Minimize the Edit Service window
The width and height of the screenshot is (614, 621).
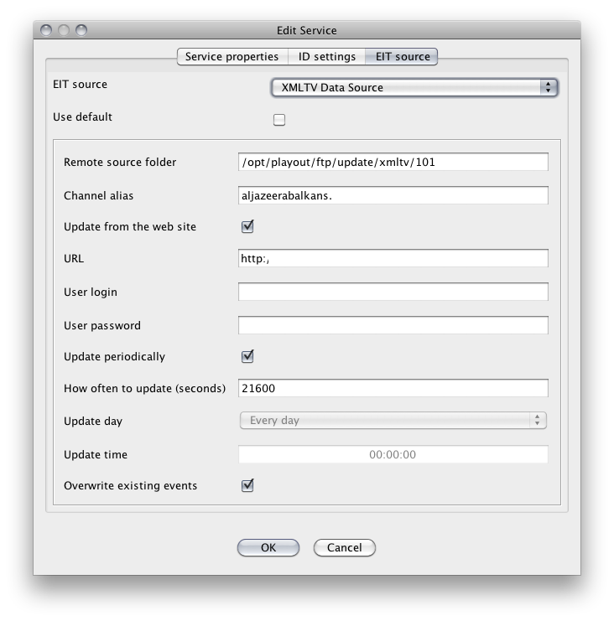point(64,30)
